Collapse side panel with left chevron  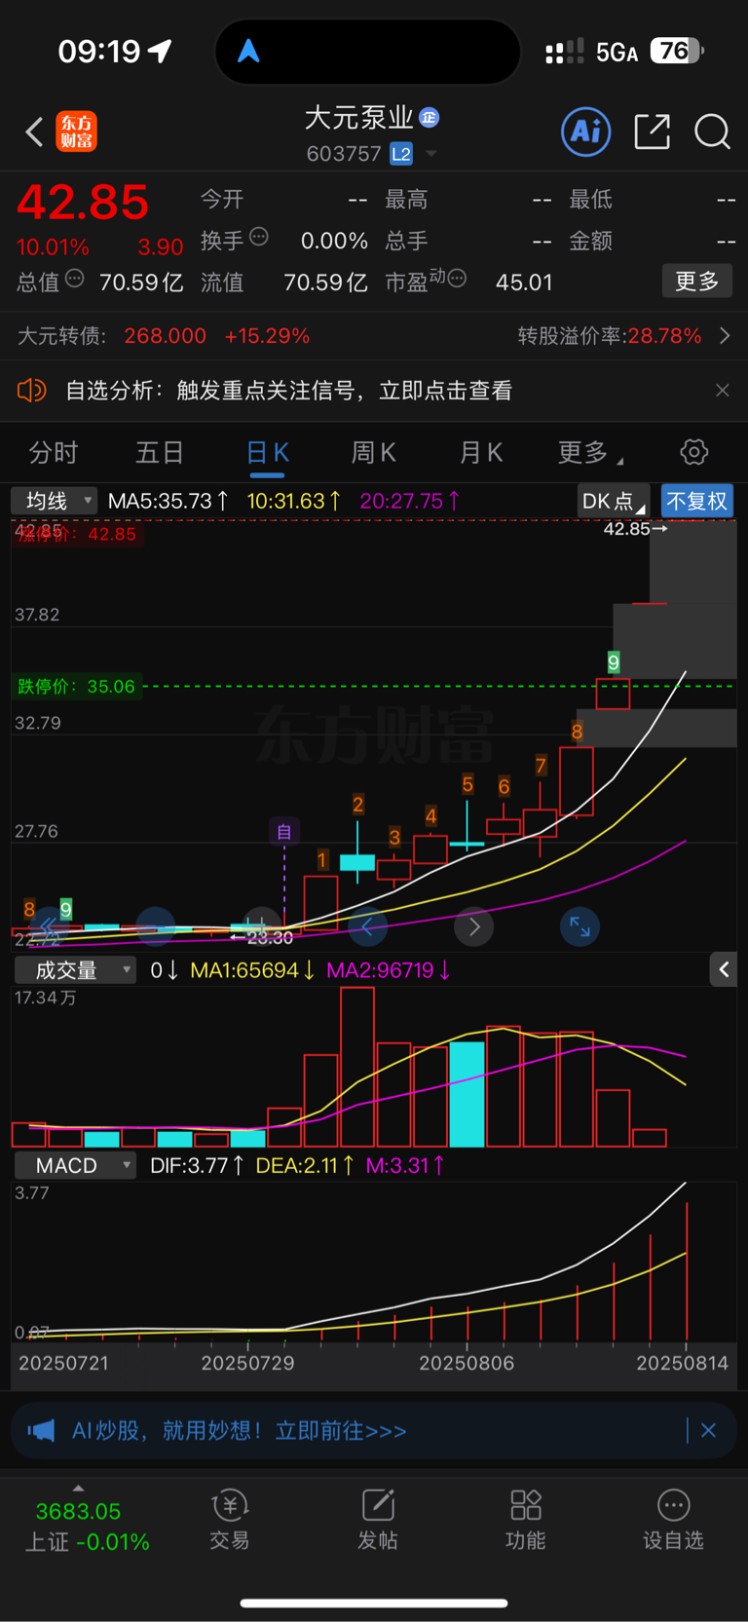723,969
